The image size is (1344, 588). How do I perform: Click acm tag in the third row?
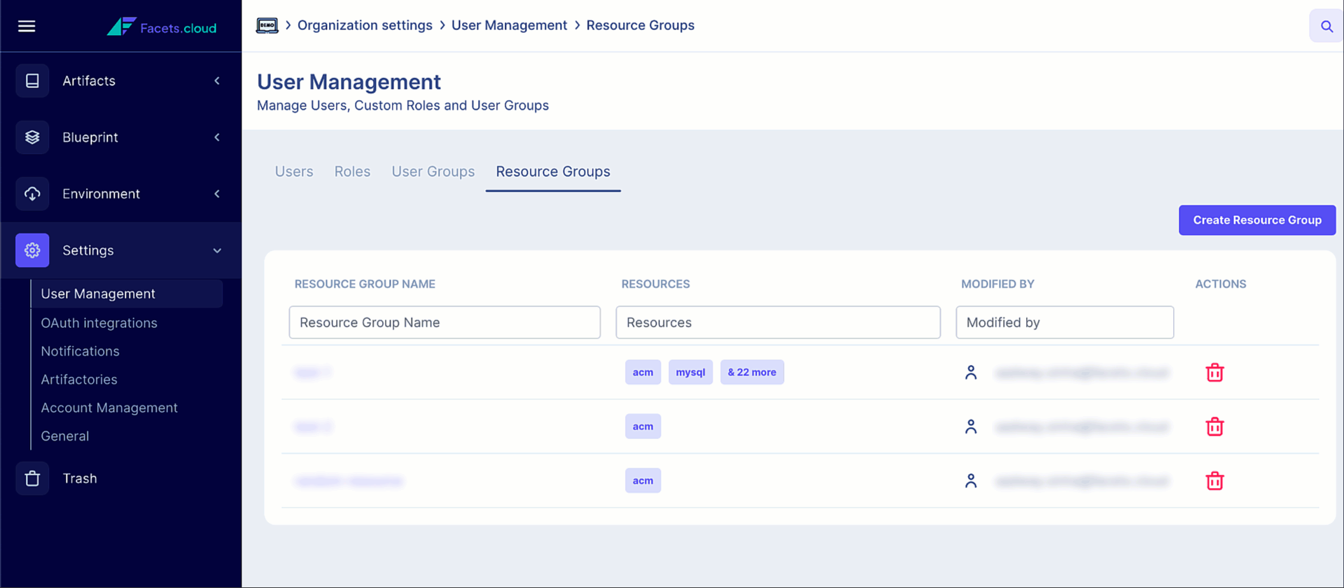click(643, 481)
